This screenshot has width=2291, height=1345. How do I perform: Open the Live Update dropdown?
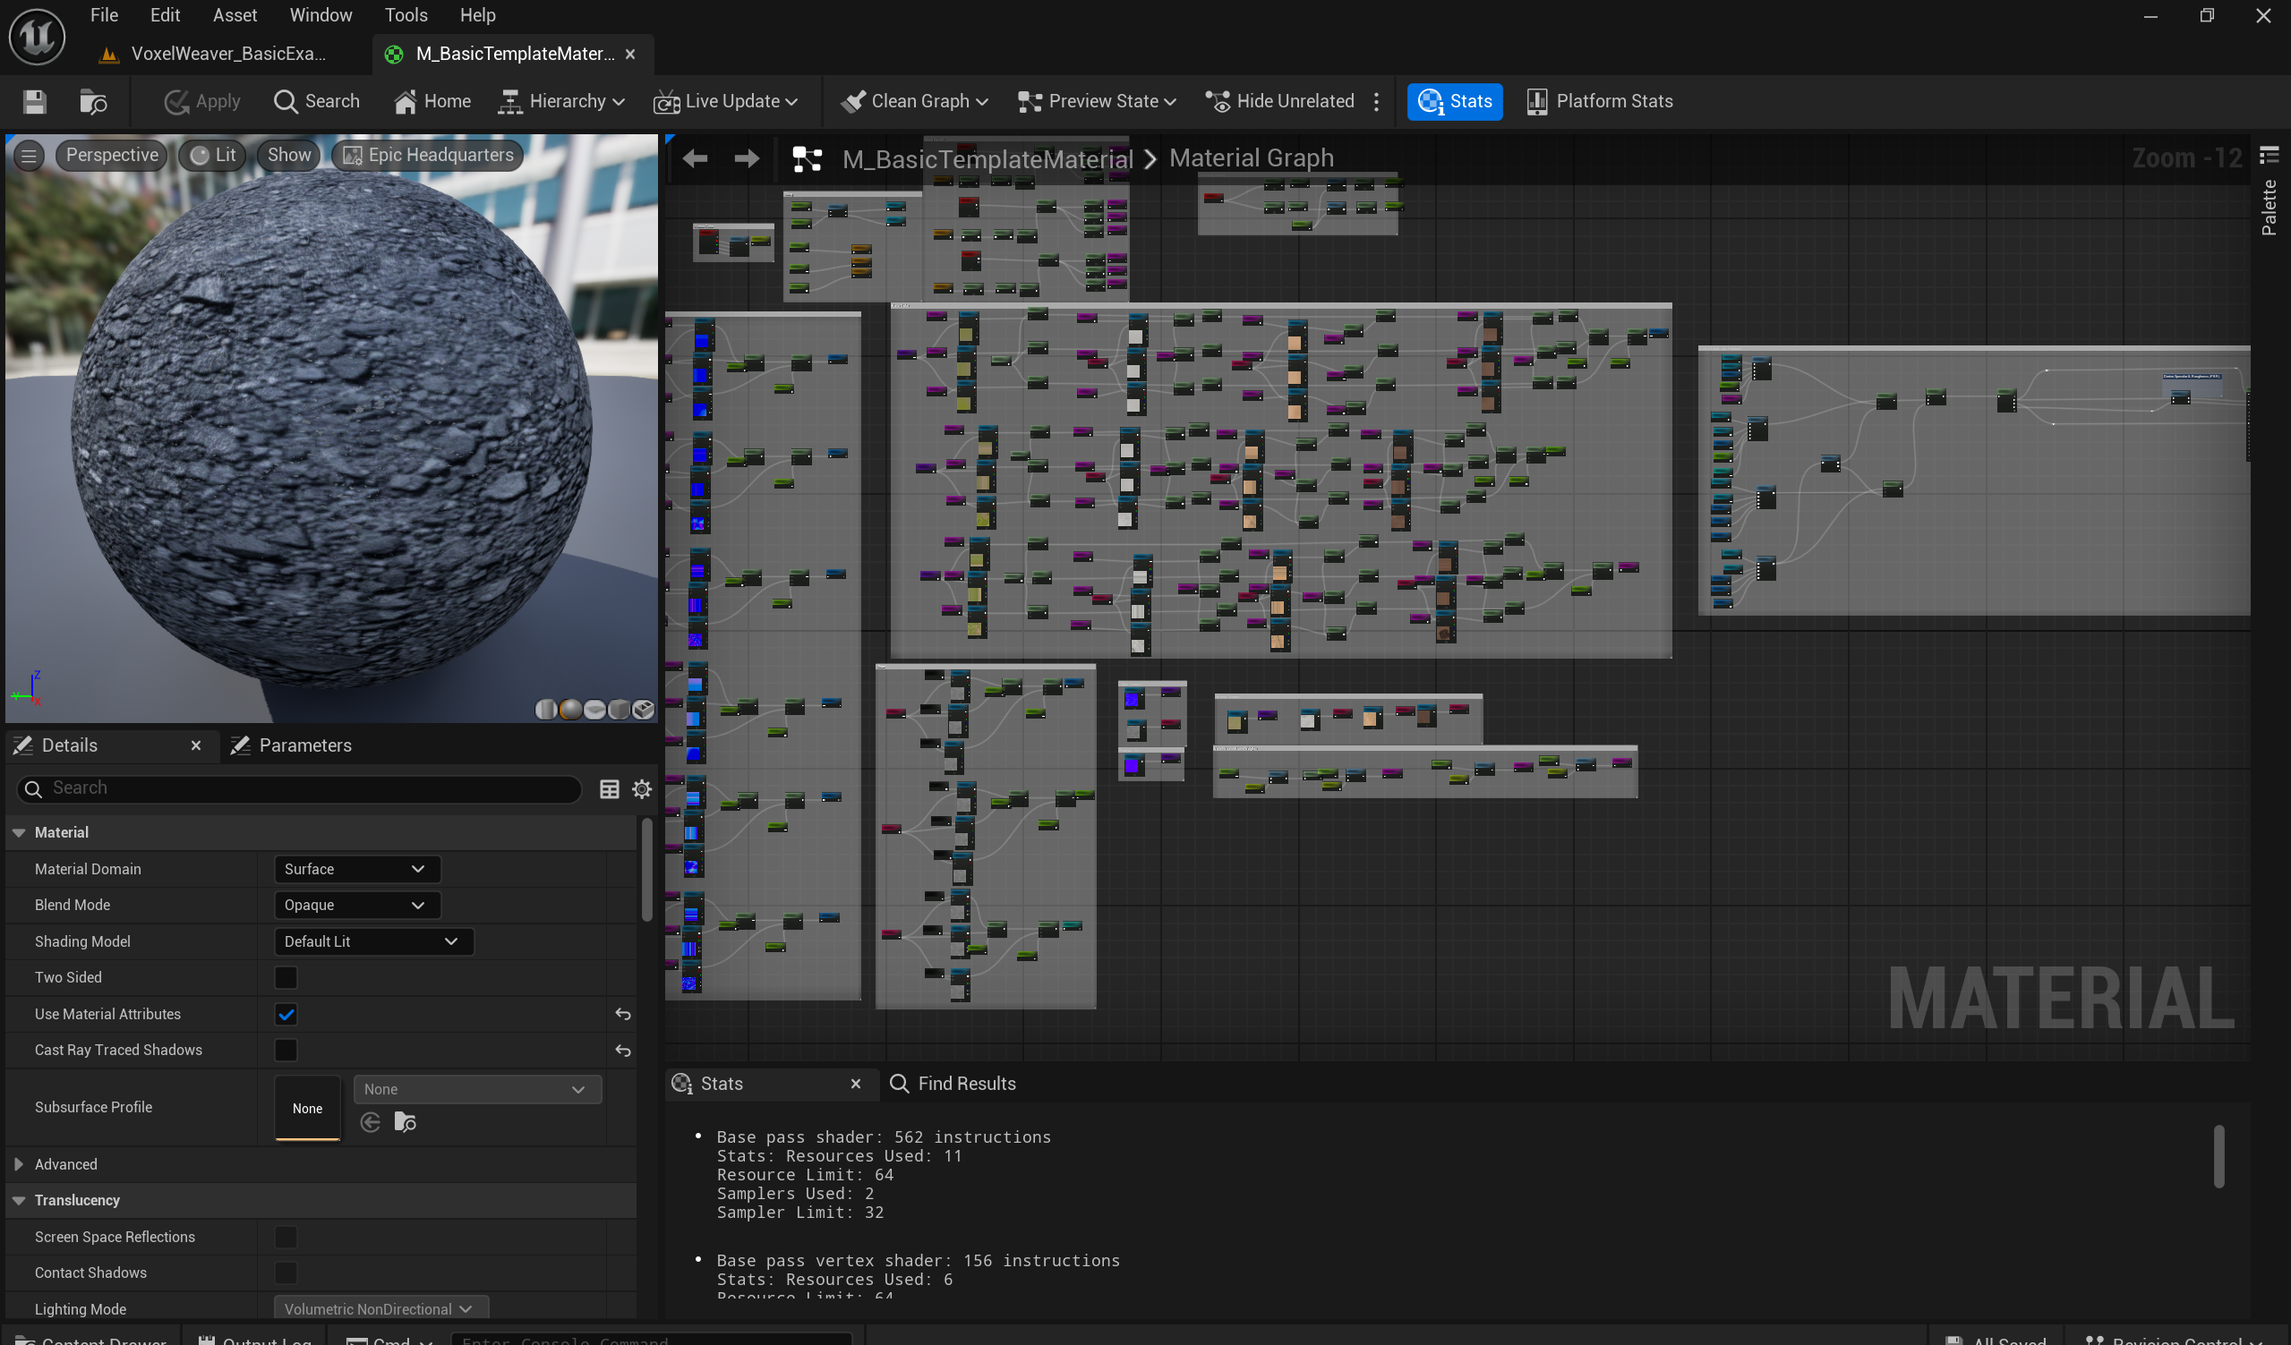725,102
